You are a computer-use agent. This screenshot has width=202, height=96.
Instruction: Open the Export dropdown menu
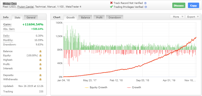193,17
